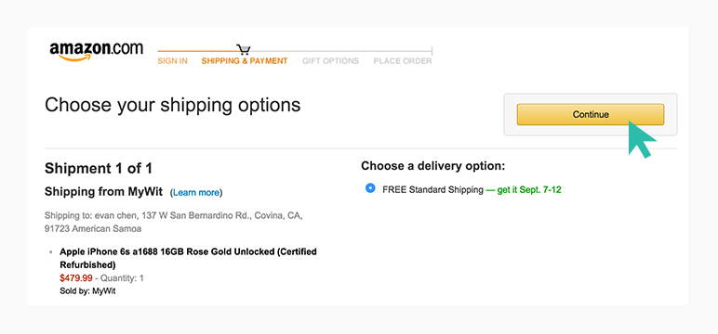Click the shopping cart icon on progress bar
Viewport: 718px width, 334px height.
(x=243, y=50)
